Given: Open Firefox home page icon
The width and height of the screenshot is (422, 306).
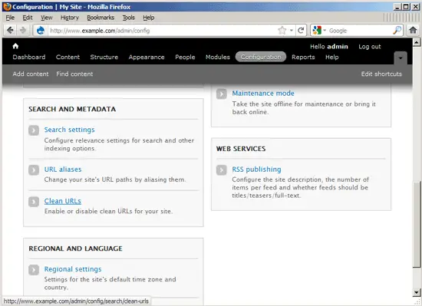Looking at the screenshot, I should tap(413, 30).
